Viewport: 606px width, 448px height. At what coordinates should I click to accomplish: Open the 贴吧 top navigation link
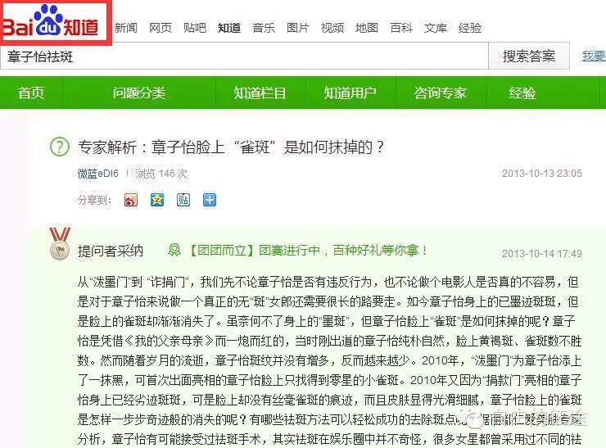[195, 28]
